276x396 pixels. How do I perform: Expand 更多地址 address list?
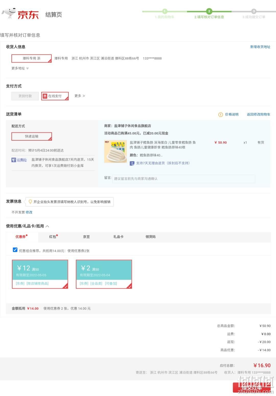click(x=20, y=68)
